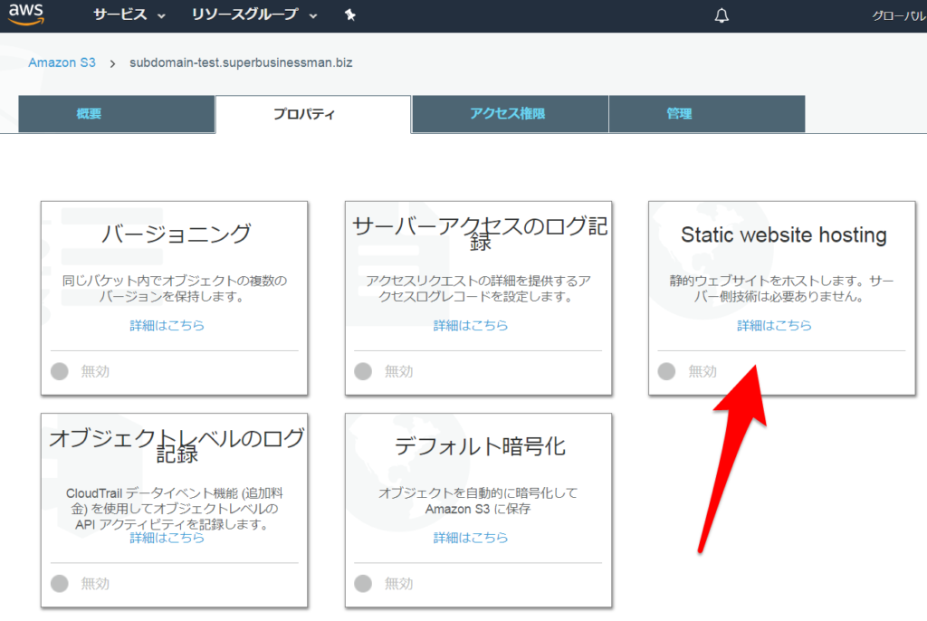Screen dimensions: 927x621
Task: Open the notifications bell icon
Action: pos(722,15)
